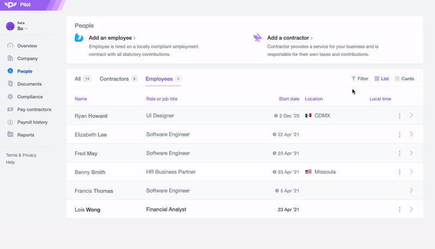Open three-dot menu for Lois Wong
Viewport: 435px width, 249px height.
point(400,209)
